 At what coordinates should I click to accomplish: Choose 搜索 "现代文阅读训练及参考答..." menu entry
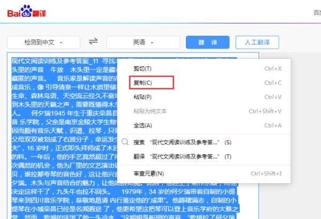pos(204,142)
